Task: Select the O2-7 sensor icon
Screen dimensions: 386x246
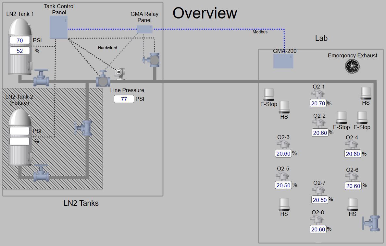Action: [x=318, y=191]
